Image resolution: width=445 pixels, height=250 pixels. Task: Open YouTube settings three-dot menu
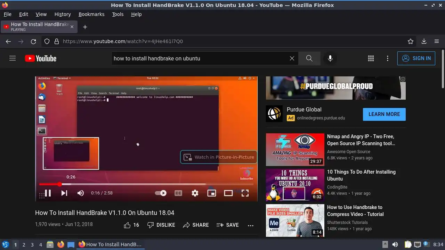[388, 58]
